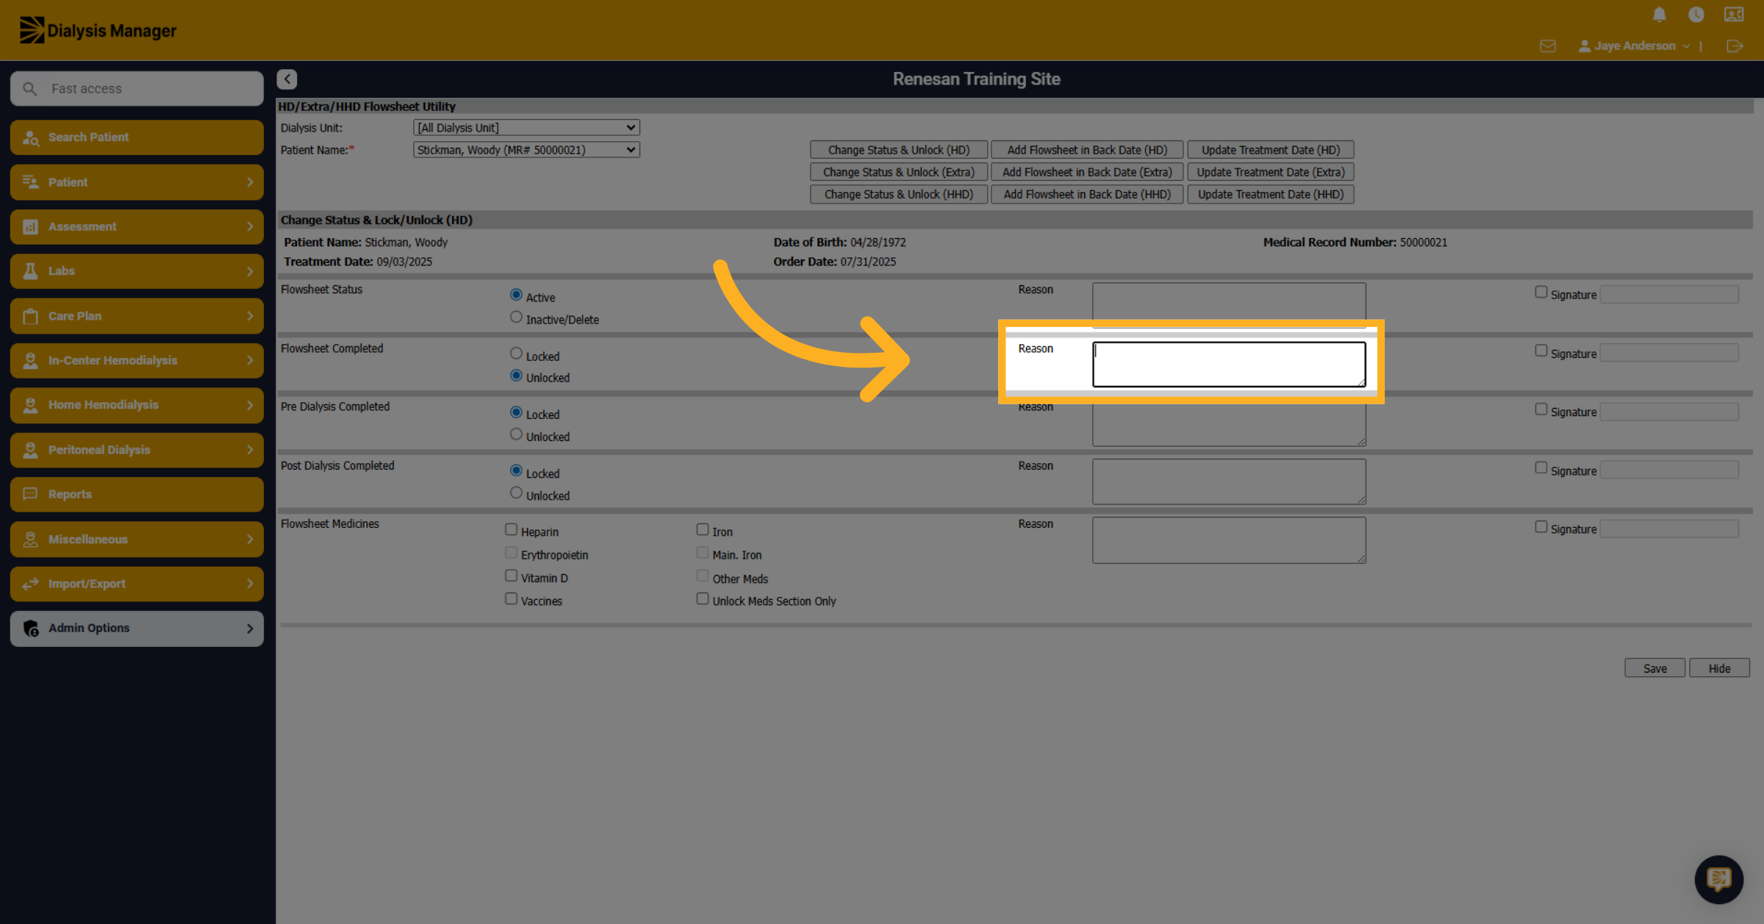Image resolution: width=1764 pixels, height=924 pixels.
Task: Click the Hide button
Action: 1719,668
